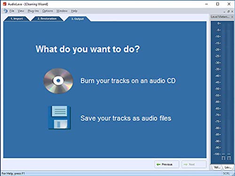235x176 pixels.
Task: Close the inner Cleaning Wizard document
Action: (x=232, y=11)
